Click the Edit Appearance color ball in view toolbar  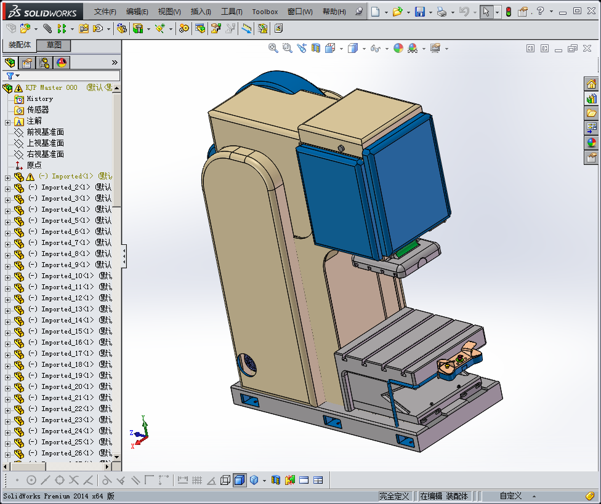(x=398, y=48)
